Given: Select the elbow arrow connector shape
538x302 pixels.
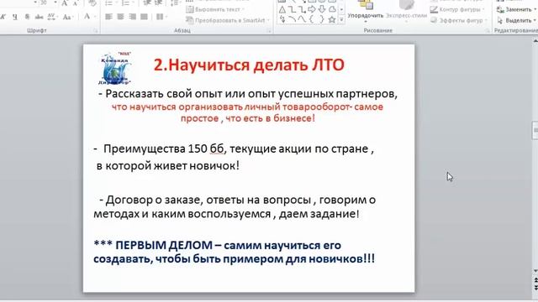Looking at the screenshot, I should pyautogui.click(x=302, y=9).
